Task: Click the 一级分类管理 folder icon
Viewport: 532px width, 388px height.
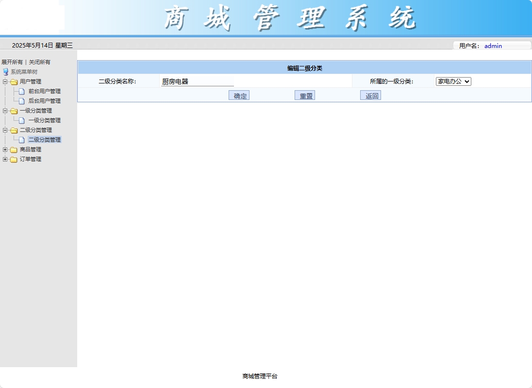Action: pyautogui.click(x=13, y=111)
